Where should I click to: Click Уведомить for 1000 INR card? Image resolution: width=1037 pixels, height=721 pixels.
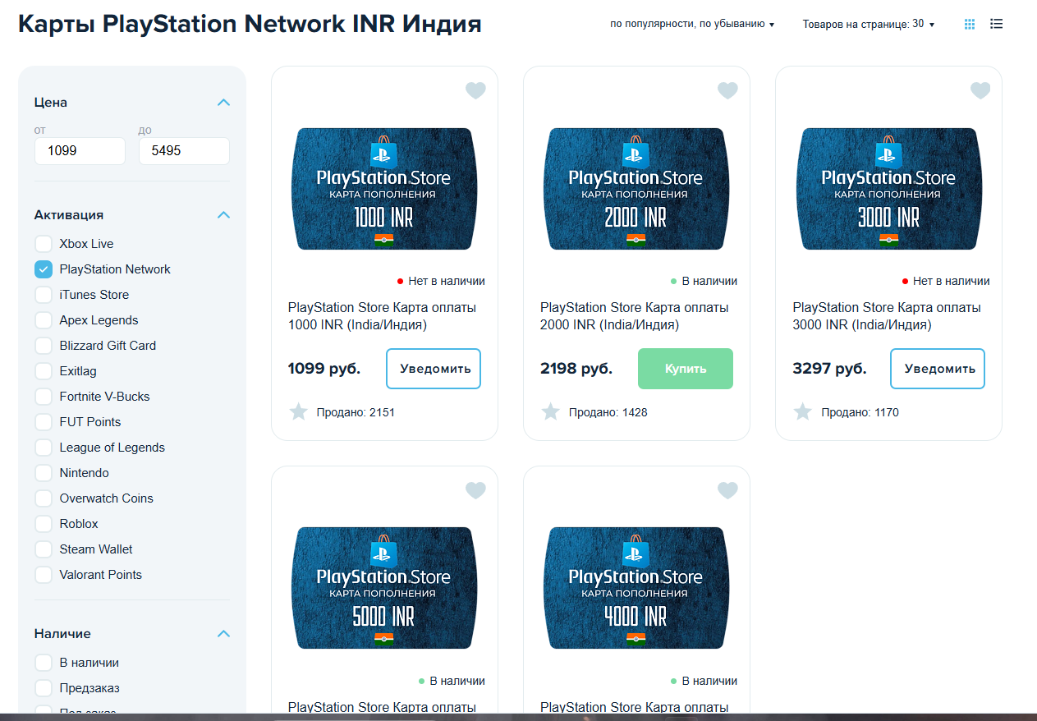[434, 369]
